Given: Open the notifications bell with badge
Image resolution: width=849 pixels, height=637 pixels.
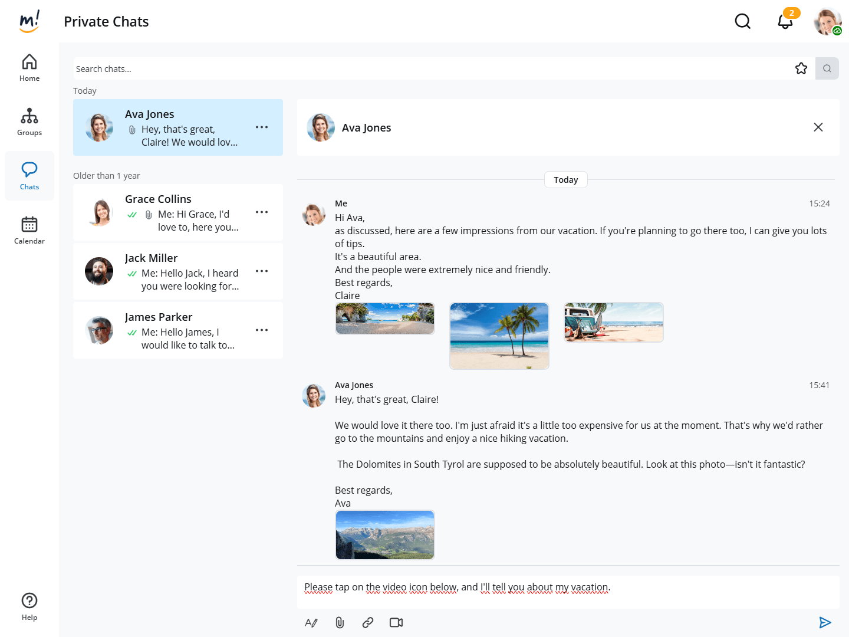Looking at the screenshot, I should tap(785, 21).
